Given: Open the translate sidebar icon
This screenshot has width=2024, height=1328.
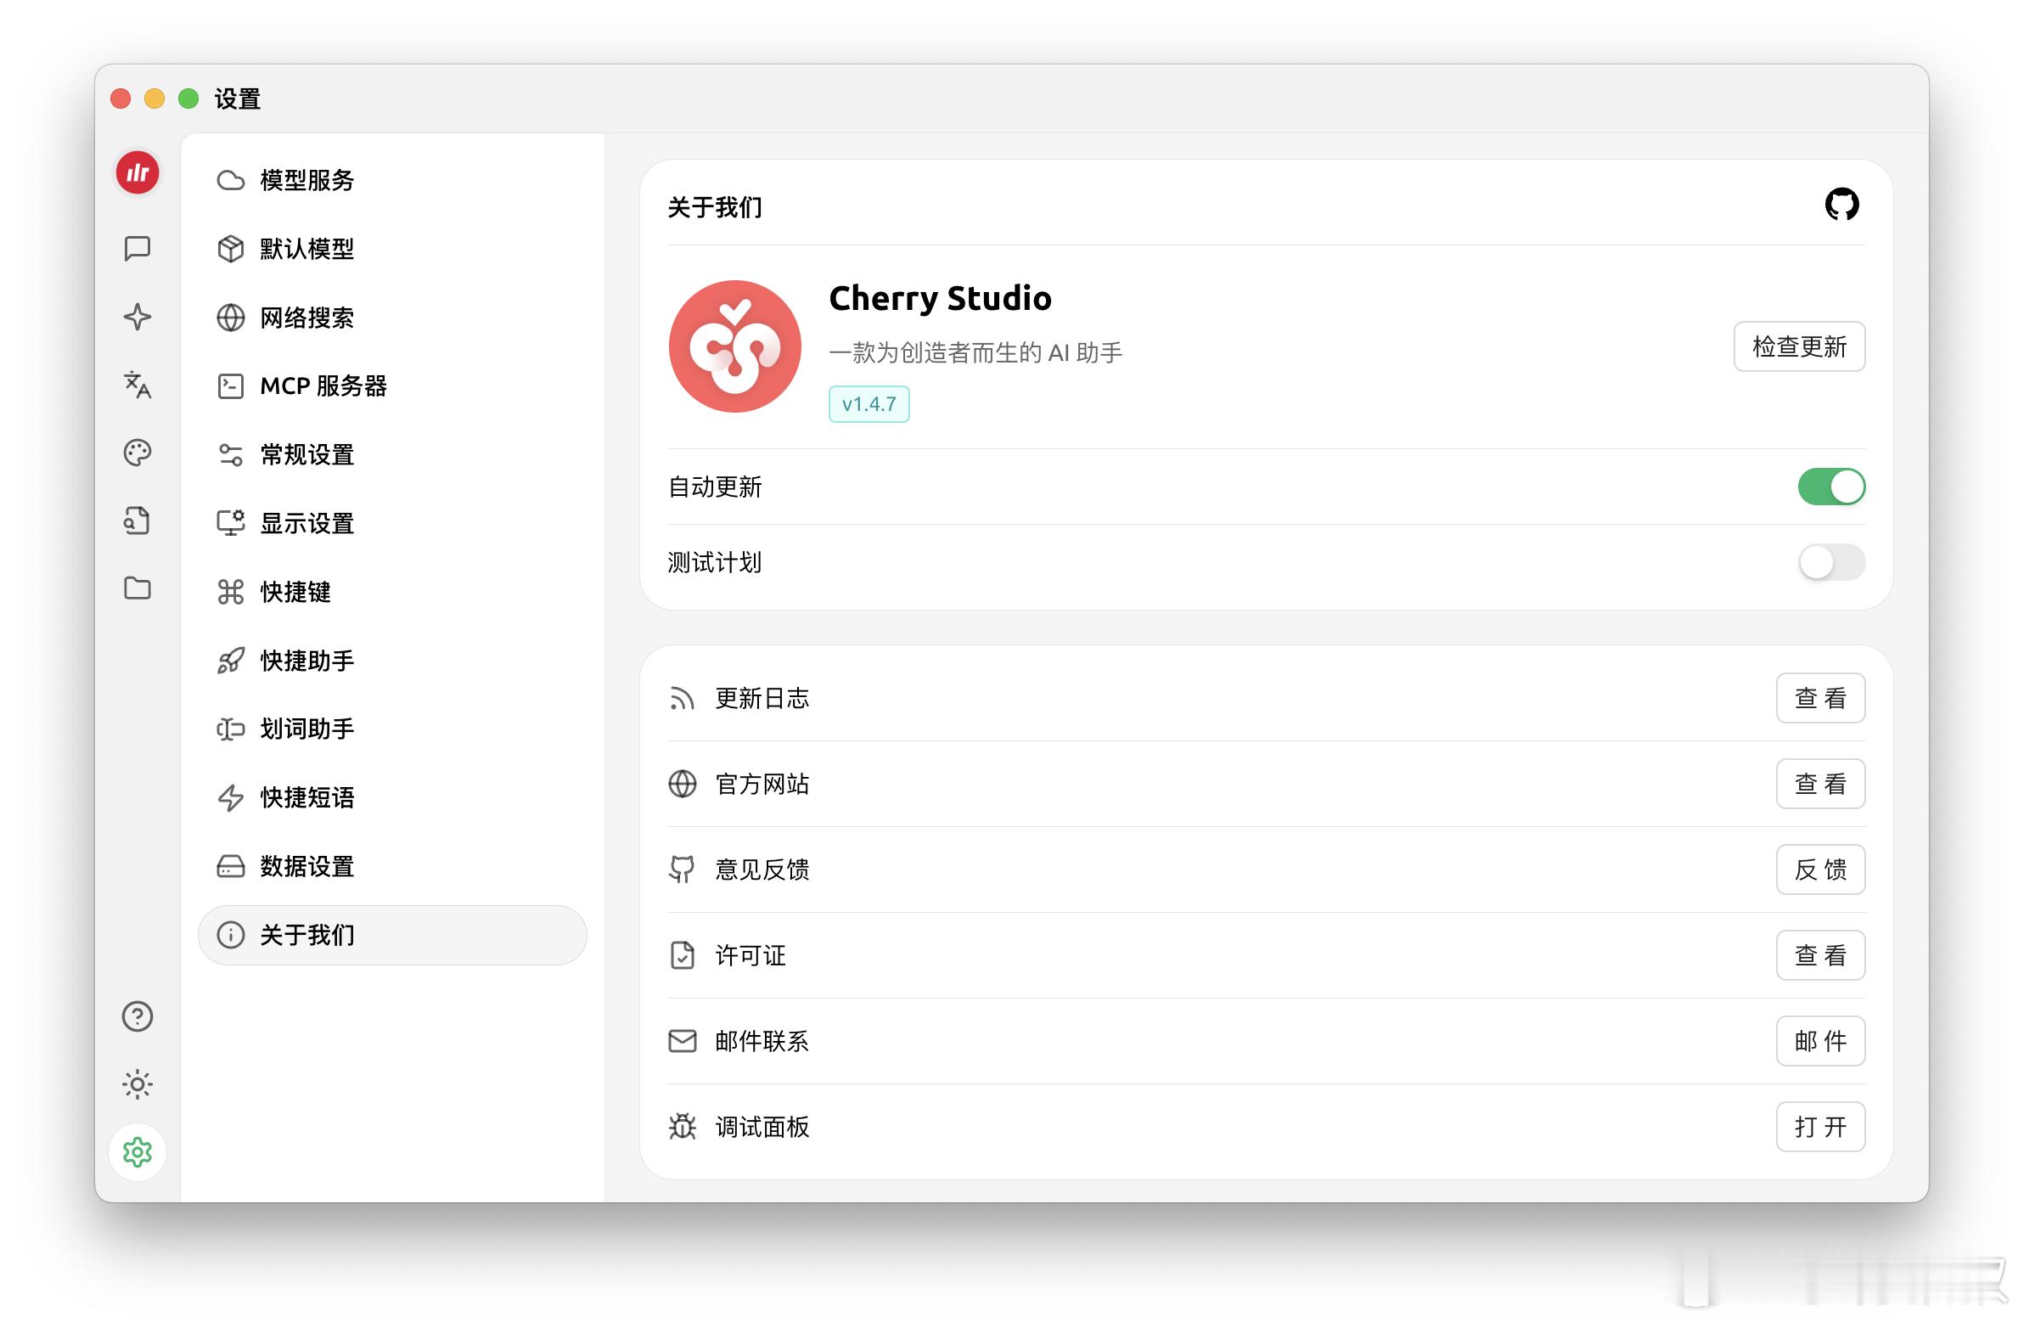Looking at the screenshot, I should pos(138,385).
